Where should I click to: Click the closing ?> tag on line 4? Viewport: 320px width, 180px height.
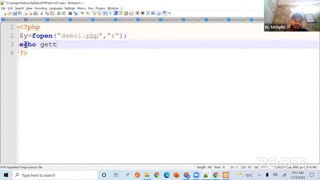[x=23, y=53]
